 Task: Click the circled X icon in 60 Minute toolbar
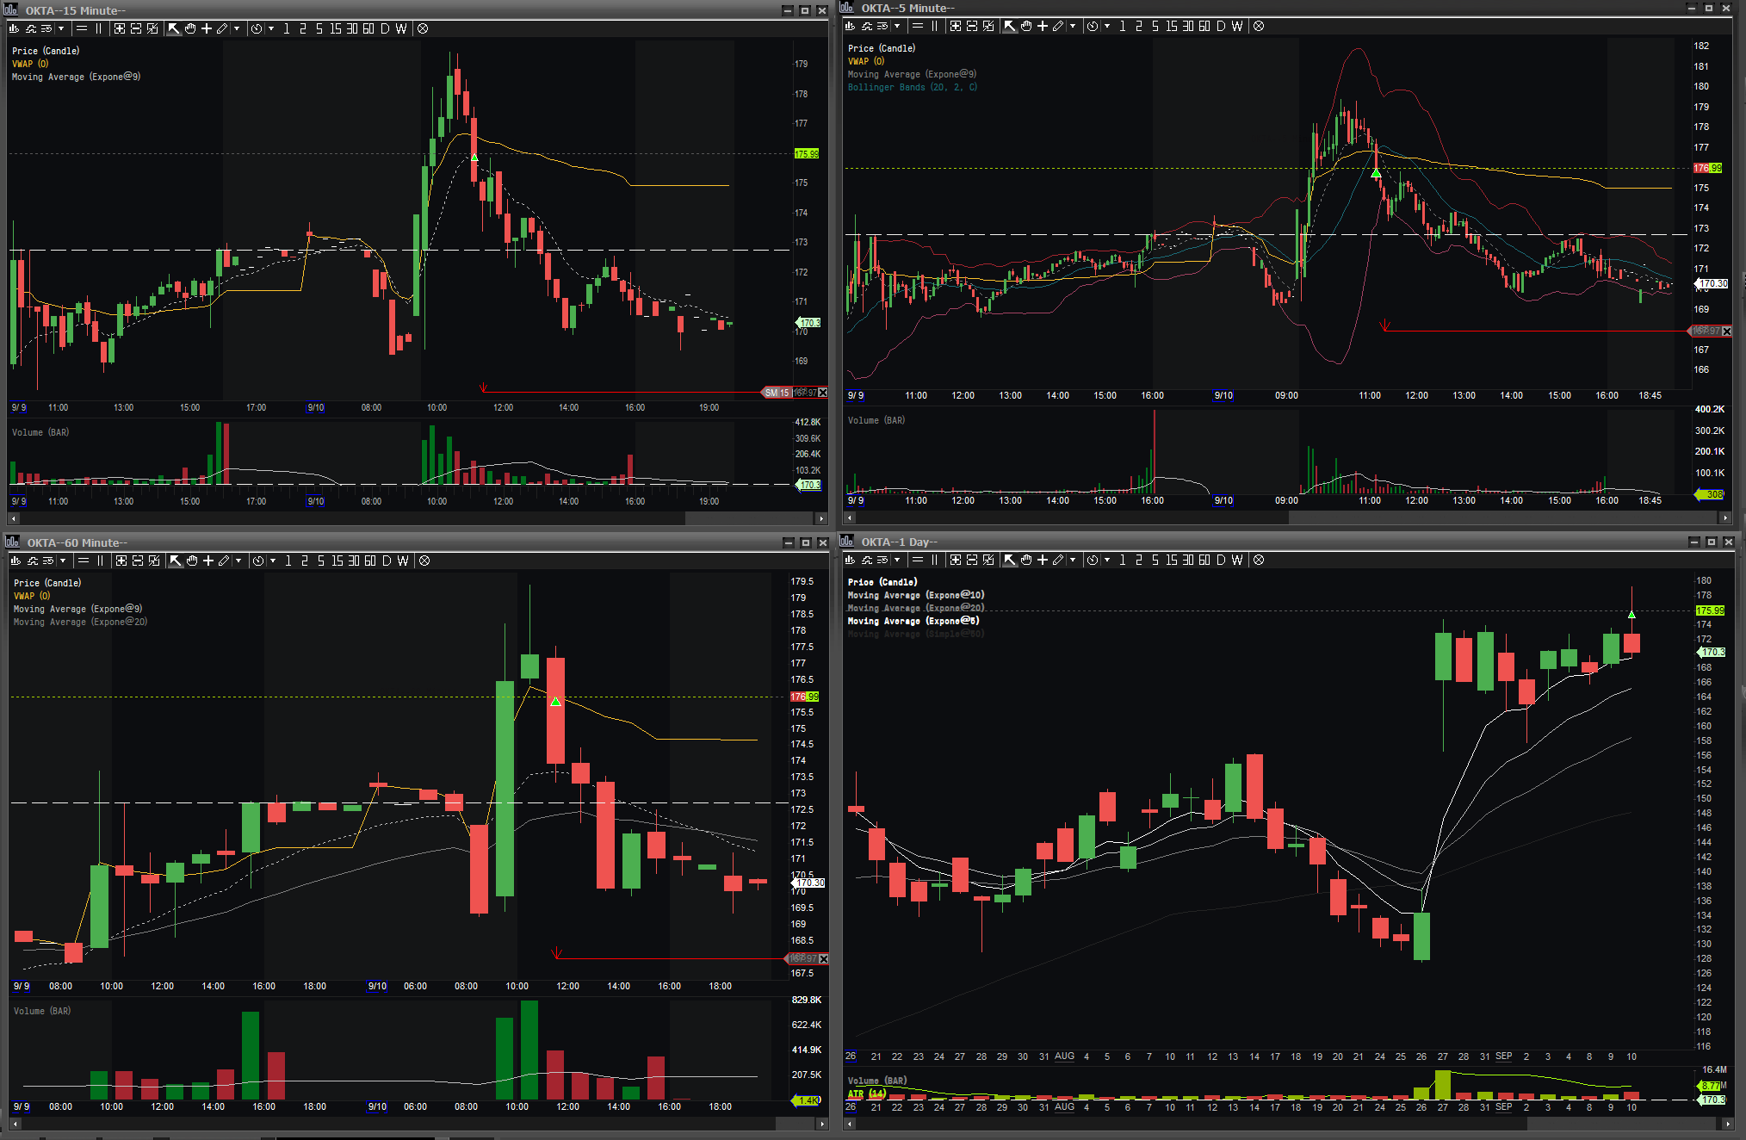point(424,561)
